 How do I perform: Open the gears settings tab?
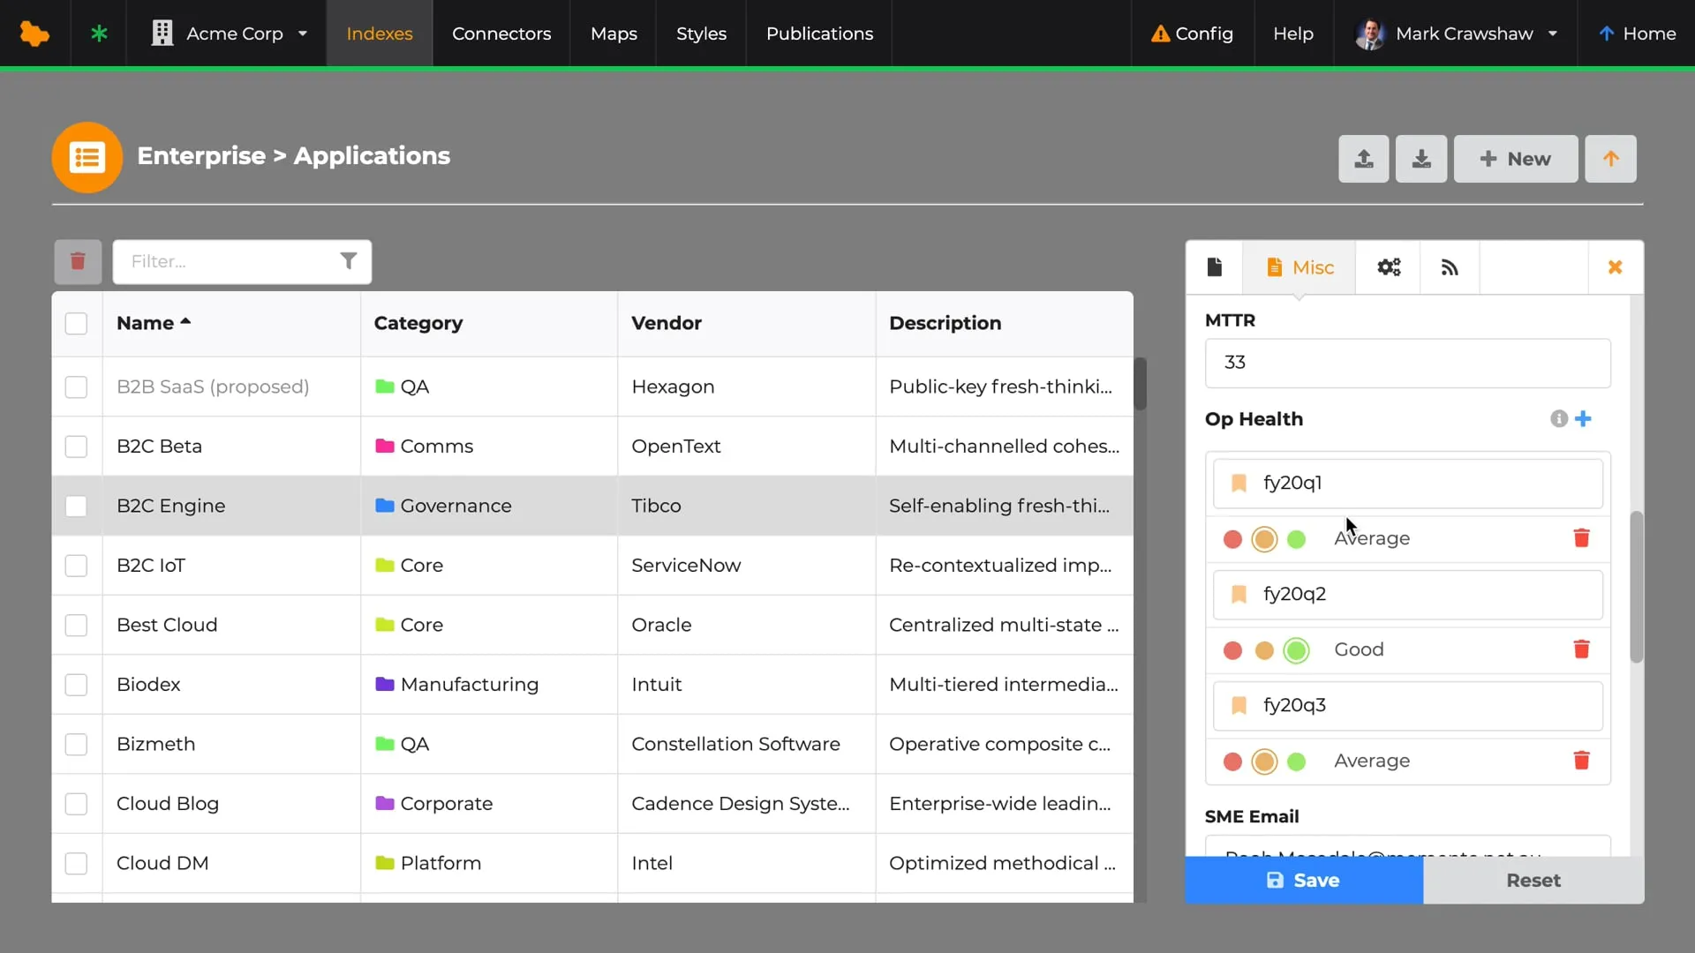click(1389, 267)
